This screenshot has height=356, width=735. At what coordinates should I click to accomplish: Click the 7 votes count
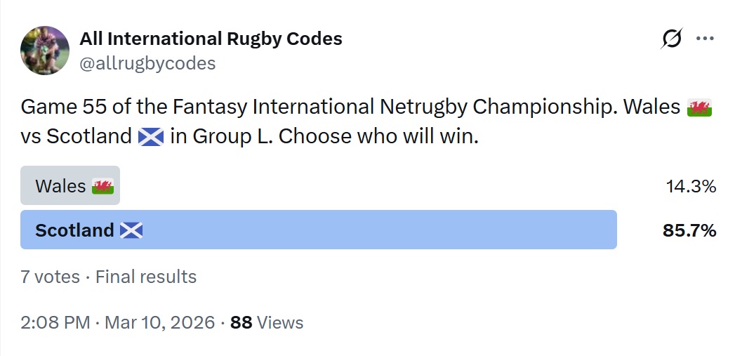(x=50, y=277)
